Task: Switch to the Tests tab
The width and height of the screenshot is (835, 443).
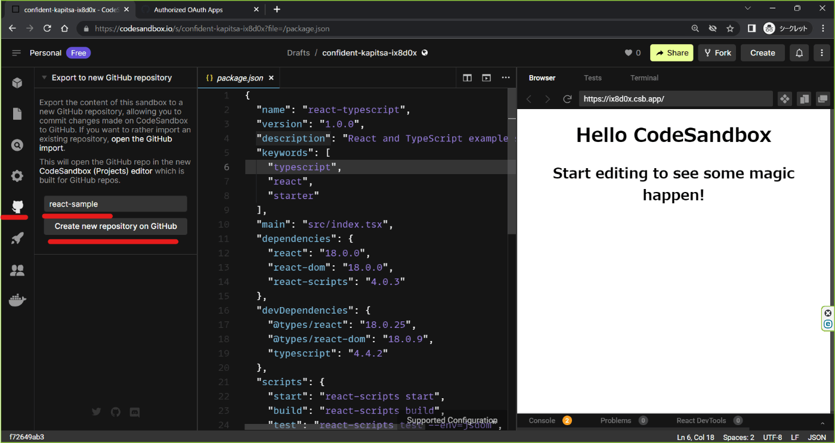Action: [x=593, y=78]
